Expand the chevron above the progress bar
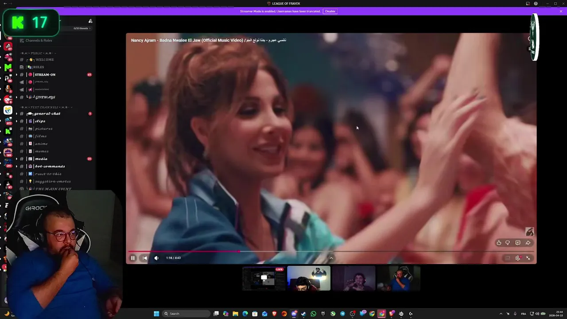This screenshot has height=319, width=567. click(x=331, y=258)
